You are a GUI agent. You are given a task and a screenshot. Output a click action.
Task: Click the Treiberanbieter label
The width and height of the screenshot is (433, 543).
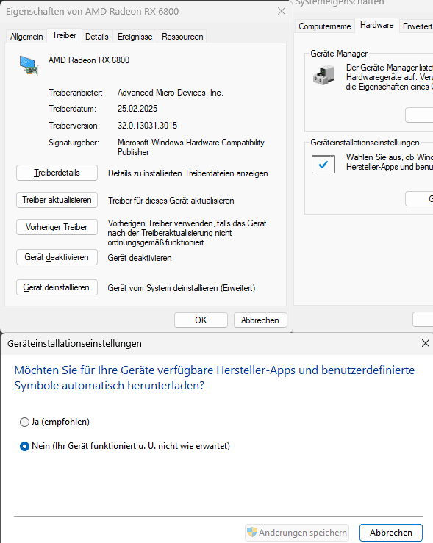coord(76,93)
